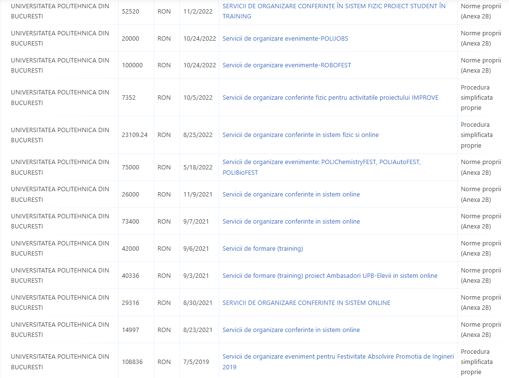Open the conferinte in sistem online link dated 11/9/2021
Image resolution: width=509 pixels, height=378 pixels.
(291, 194)
